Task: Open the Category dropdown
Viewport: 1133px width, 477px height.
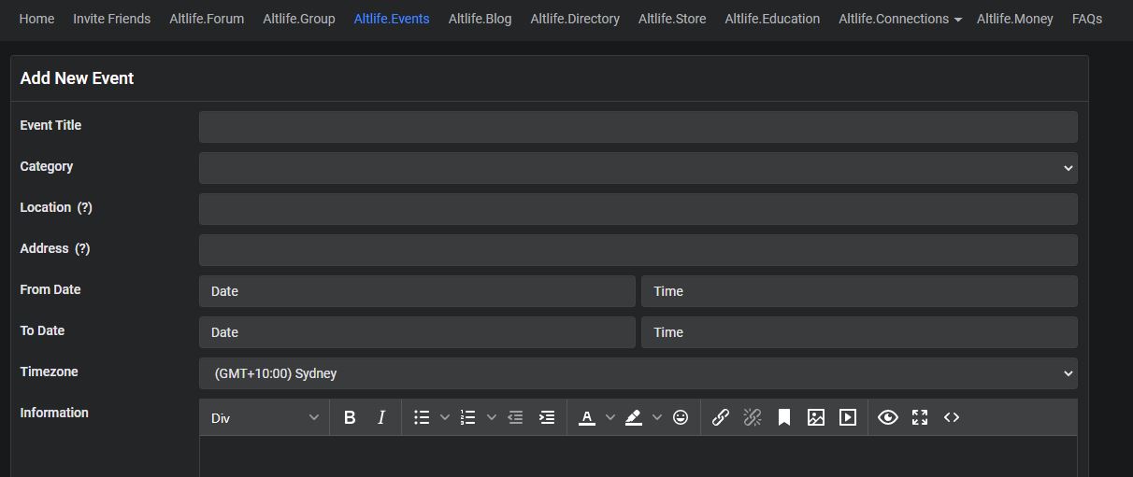Action: point(638,168)
